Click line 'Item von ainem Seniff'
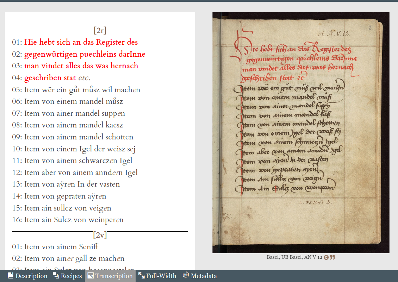This screenshot has height=282, width=398. click(x=61, y=247)
